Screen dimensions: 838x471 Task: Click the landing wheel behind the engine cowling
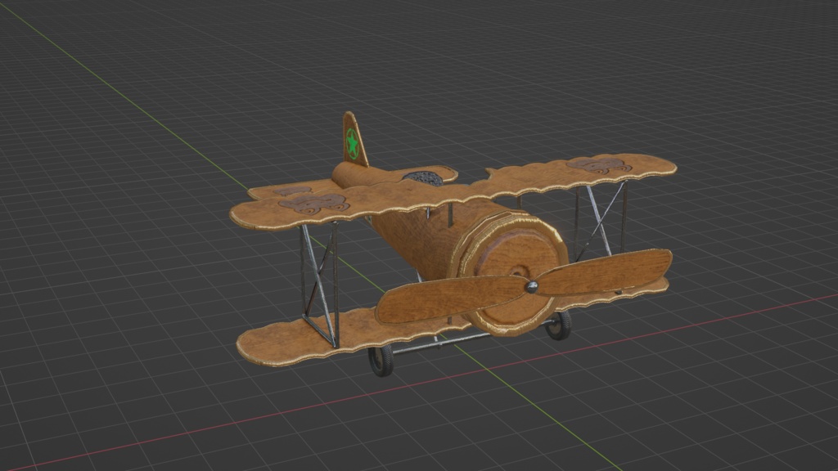(x=558, y=324)
